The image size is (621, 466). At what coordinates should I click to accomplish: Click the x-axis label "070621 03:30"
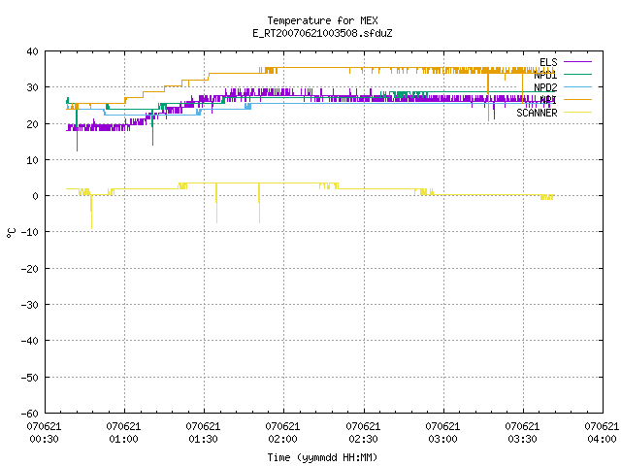522,433
